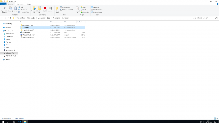
Task: Open Prenosi in the sidebar
Action: pos(8,45)
